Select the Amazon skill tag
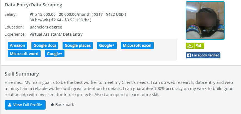 coord(18,45)
